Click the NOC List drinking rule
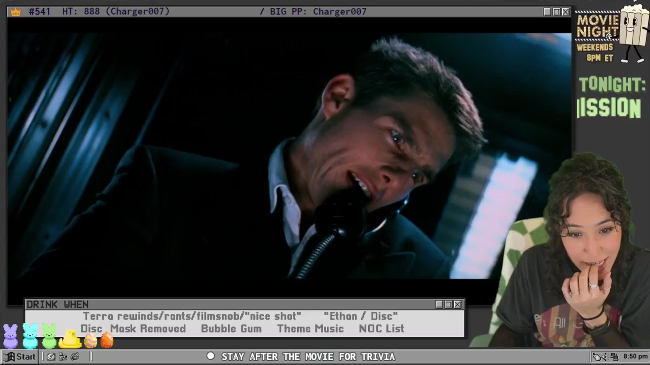Viewport: 650px width, 365px height. (382, 328)
